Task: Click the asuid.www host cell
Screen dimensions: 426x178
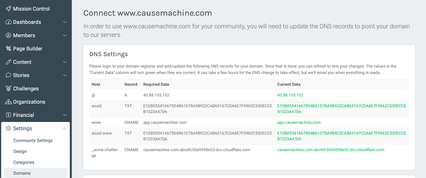Action: (x=102, y=133)
